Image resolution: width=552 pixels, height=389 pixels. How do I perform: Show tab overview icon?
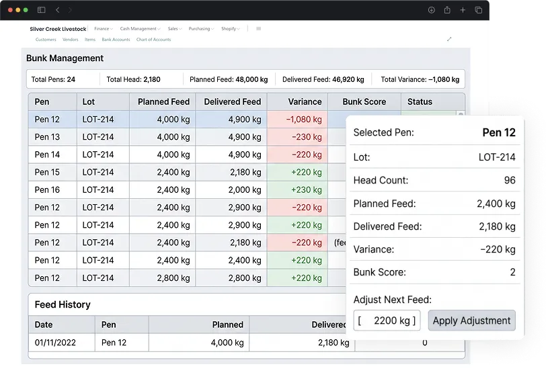click(479, 10)
